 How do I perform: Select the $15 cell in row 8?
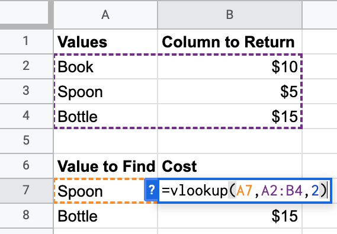(x=230, y=216)
